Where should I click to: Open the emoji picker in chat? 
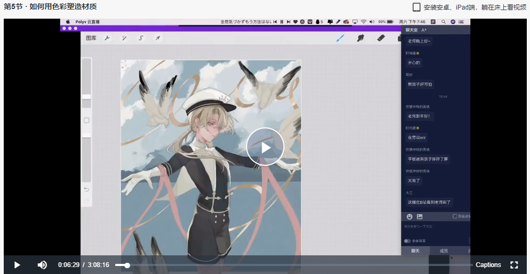[409, 216]
